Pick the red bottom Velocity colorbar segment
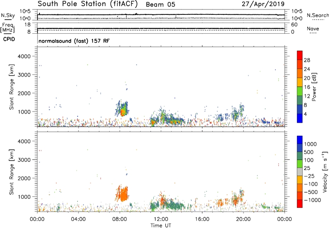Viewport: 329px width, 228px height. point(300,204)
